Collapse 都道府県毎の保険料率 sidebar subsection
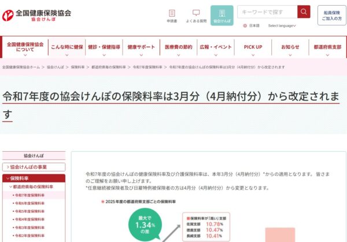 (32, 187)
